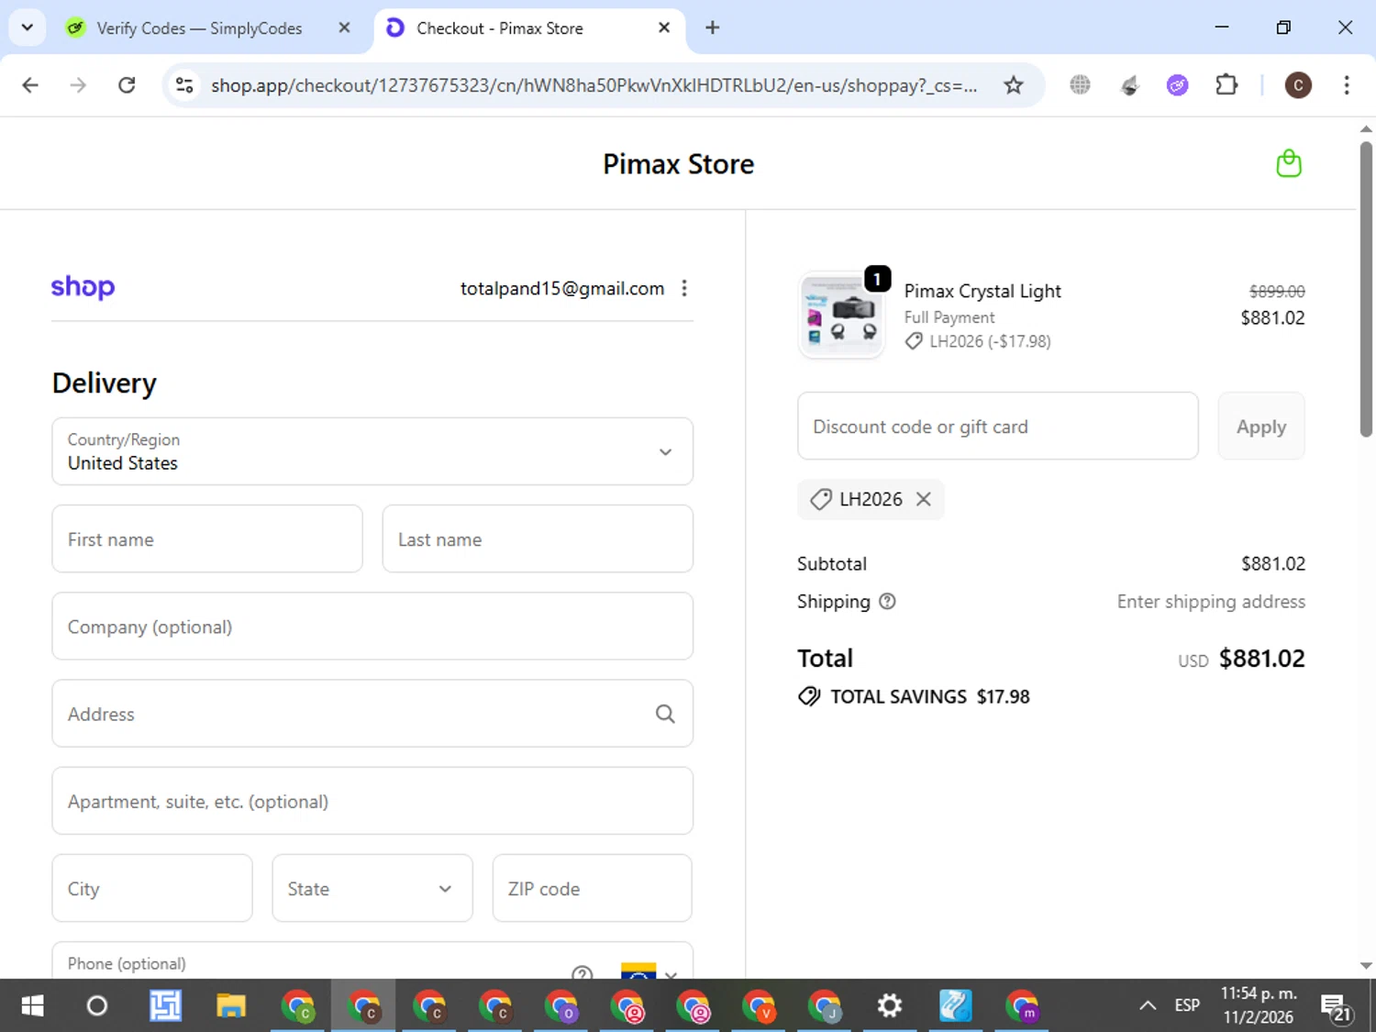Open the Chrome extensions puzzle icon
This screenshot has height=1032, width=1376.
1226,85
